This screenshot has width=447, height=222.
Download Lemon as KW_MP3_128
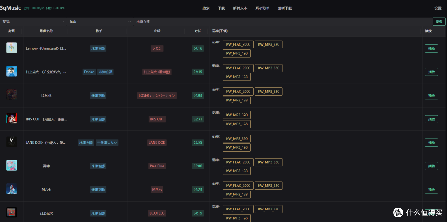(237, 53)
